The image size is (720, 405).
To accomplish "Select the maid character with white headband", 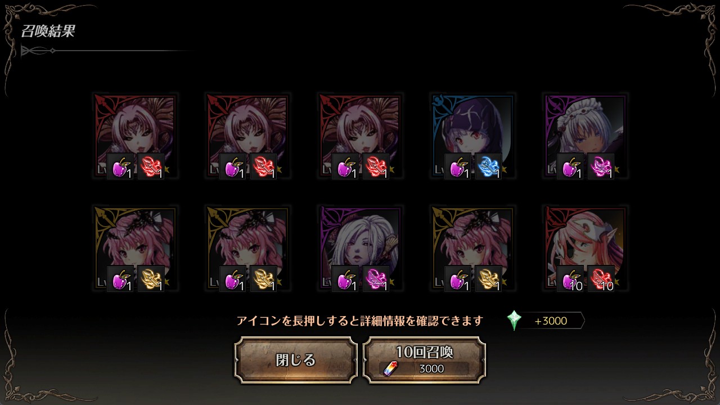I will pyautogui.click(x=585, y=136).
